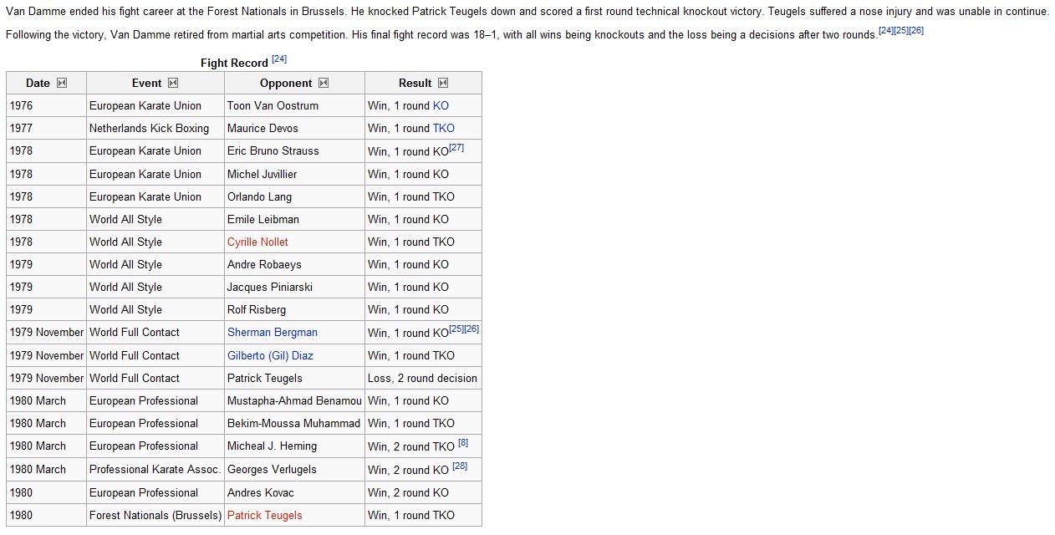The image size is (1055, 535).
Task: Click the Result column header text
Action: point(415,83)
